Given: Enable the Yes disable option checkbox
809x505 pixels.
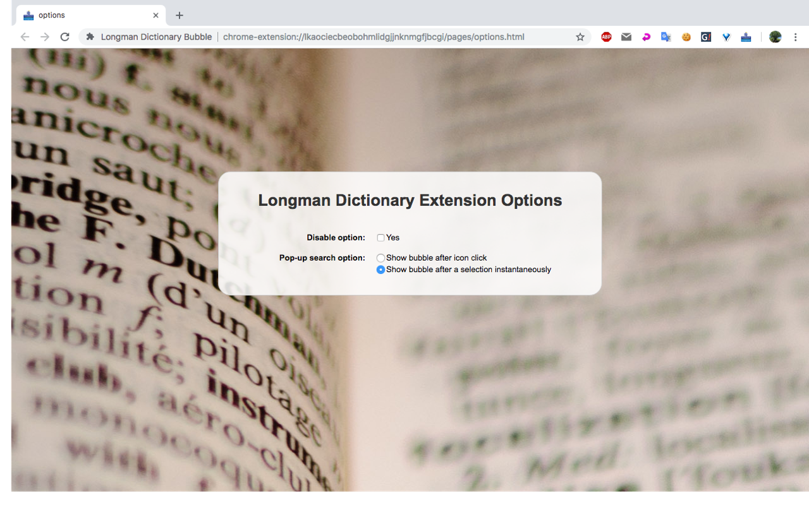Looking at the screenshot, I should coord(380,237).
